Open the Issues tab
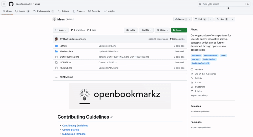The width and height of the screenshot is (253, 137). 22,11
